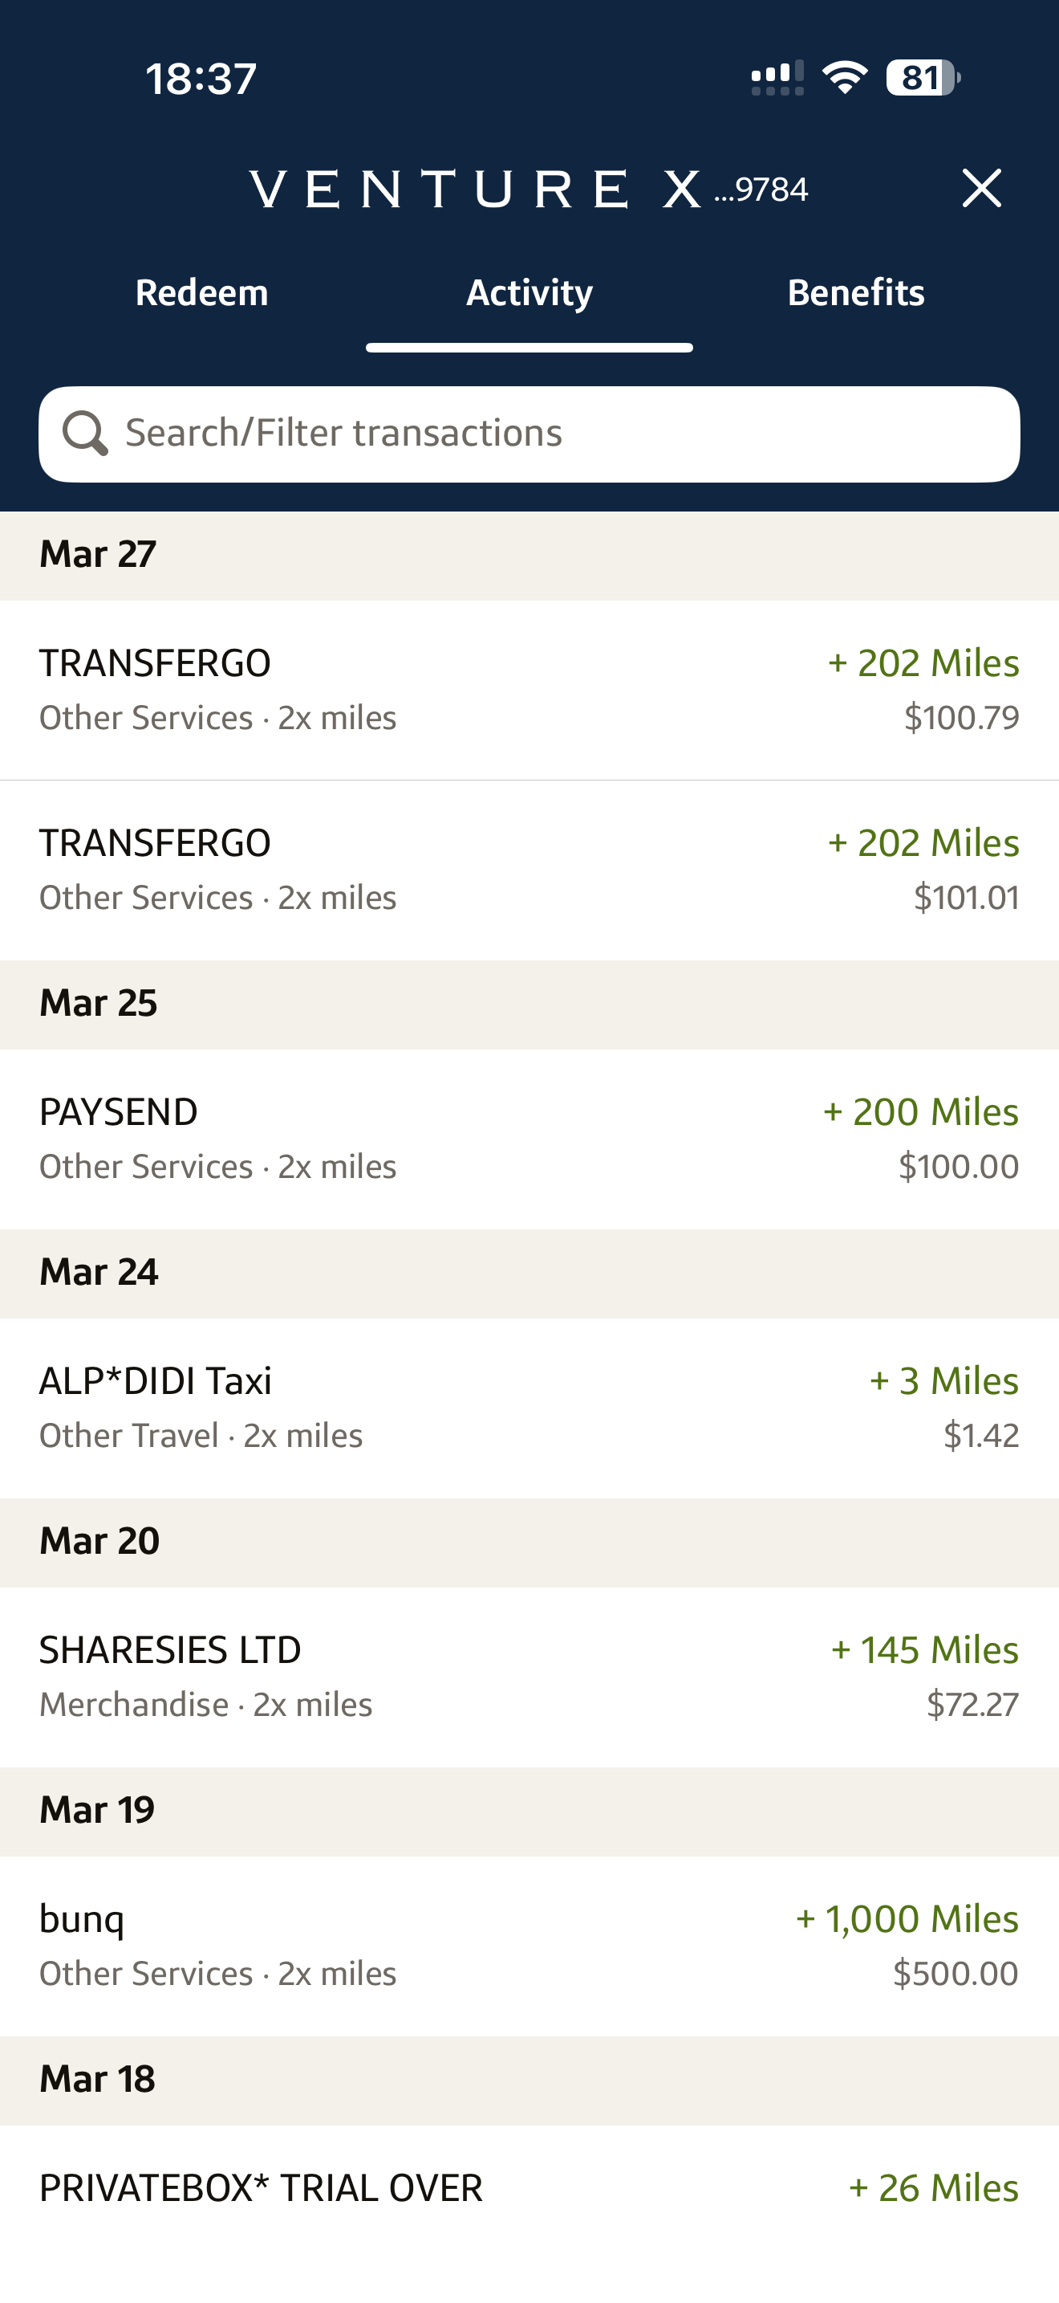1059x2303 pixels.
Task: Open the $101.01 TRANSFERGO transaction
Action: coord(529,869)
